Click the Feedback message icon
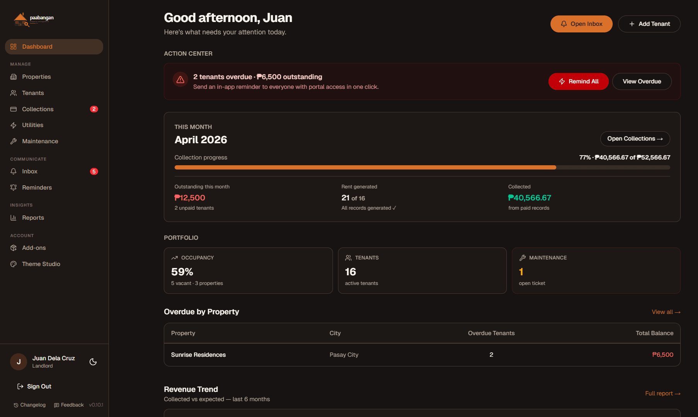The image size is (698, 417). coord(56,405)
